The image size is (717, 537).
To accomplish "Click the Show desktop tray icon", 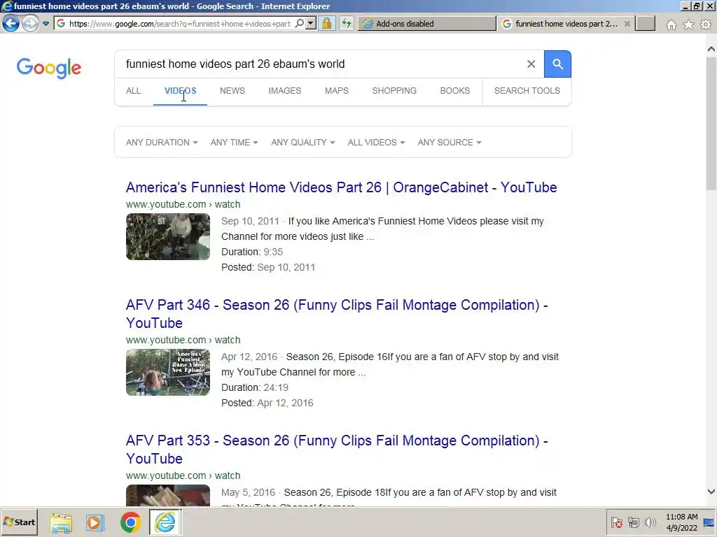I will (x=709, y=522).
